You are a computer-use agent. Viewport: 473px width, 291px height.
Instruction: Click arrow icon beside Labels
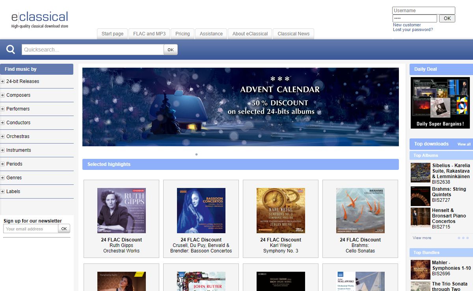(x=3, y=192)
